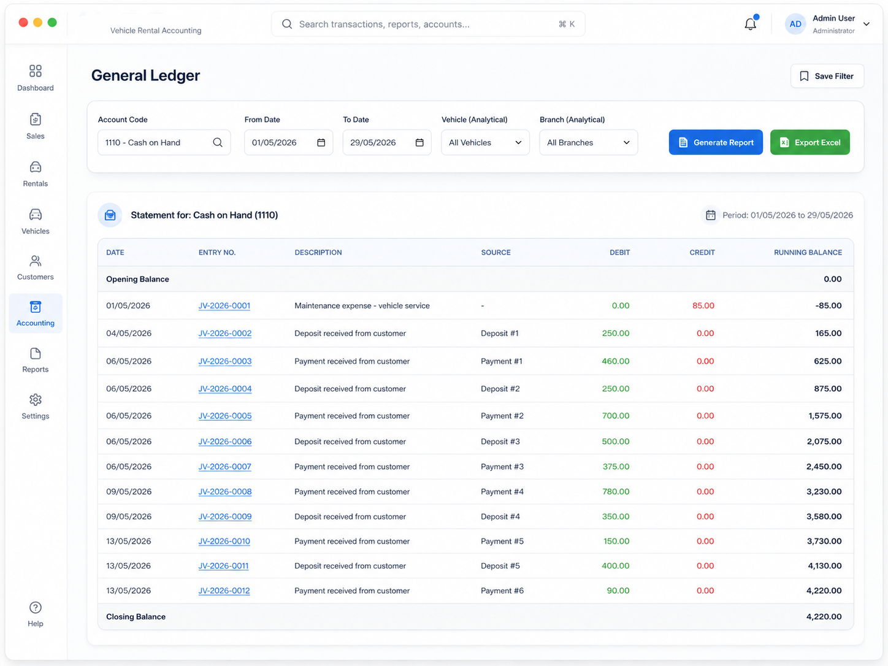Click the CREDIT column header
This screenshot has width=888, height=666.
(x=702, y=253)
